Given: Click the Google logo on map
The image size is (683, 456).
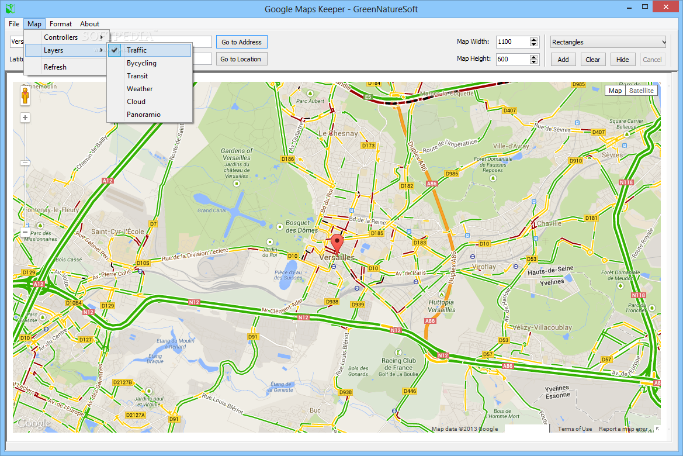Looking at the screenshot, I should [x=34, y=423].
